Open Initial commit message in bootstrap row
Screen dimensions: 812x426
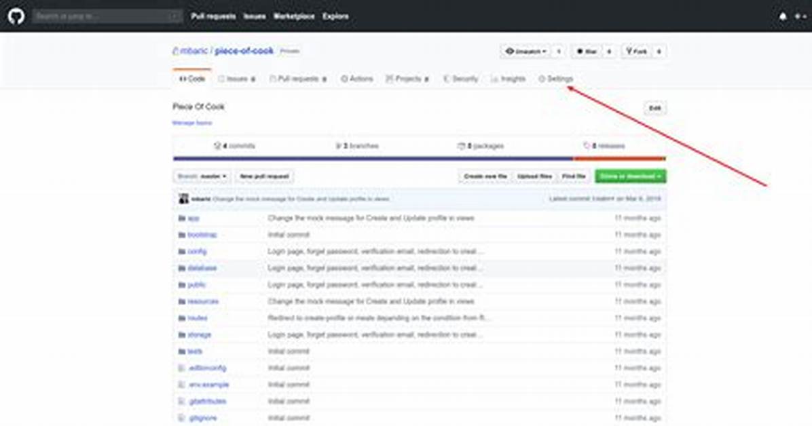289,235
